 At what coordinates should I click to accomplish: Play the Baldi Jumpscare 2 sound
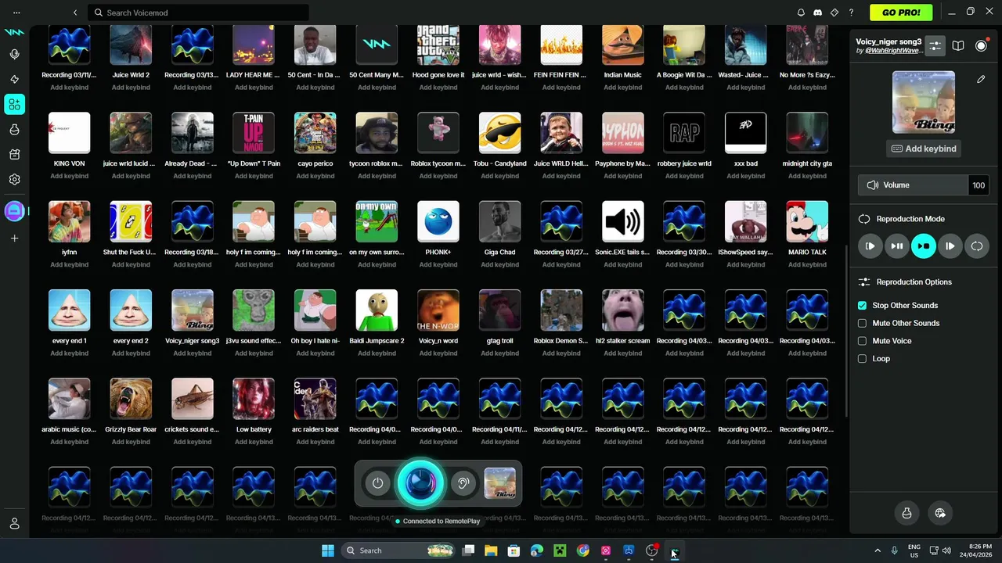click(x=377, y=310)
